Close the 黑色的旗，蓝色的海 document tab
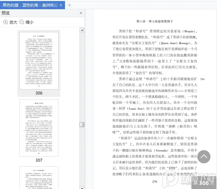Viewport: 217px width, 189px height. tap(61, 5)
